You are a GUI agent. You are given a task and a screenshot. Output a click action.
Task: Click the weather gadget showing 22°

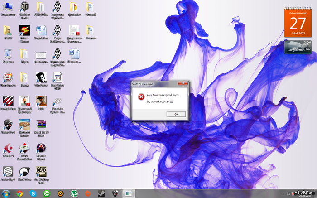coord(298,47)
